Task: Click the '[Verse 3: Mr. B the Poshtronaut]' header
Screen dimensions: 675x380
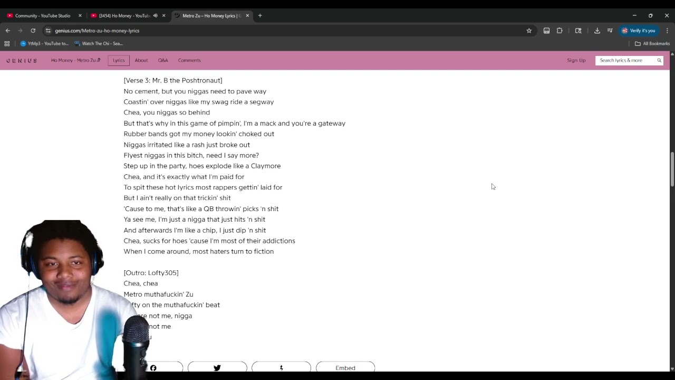Action: 173,80
